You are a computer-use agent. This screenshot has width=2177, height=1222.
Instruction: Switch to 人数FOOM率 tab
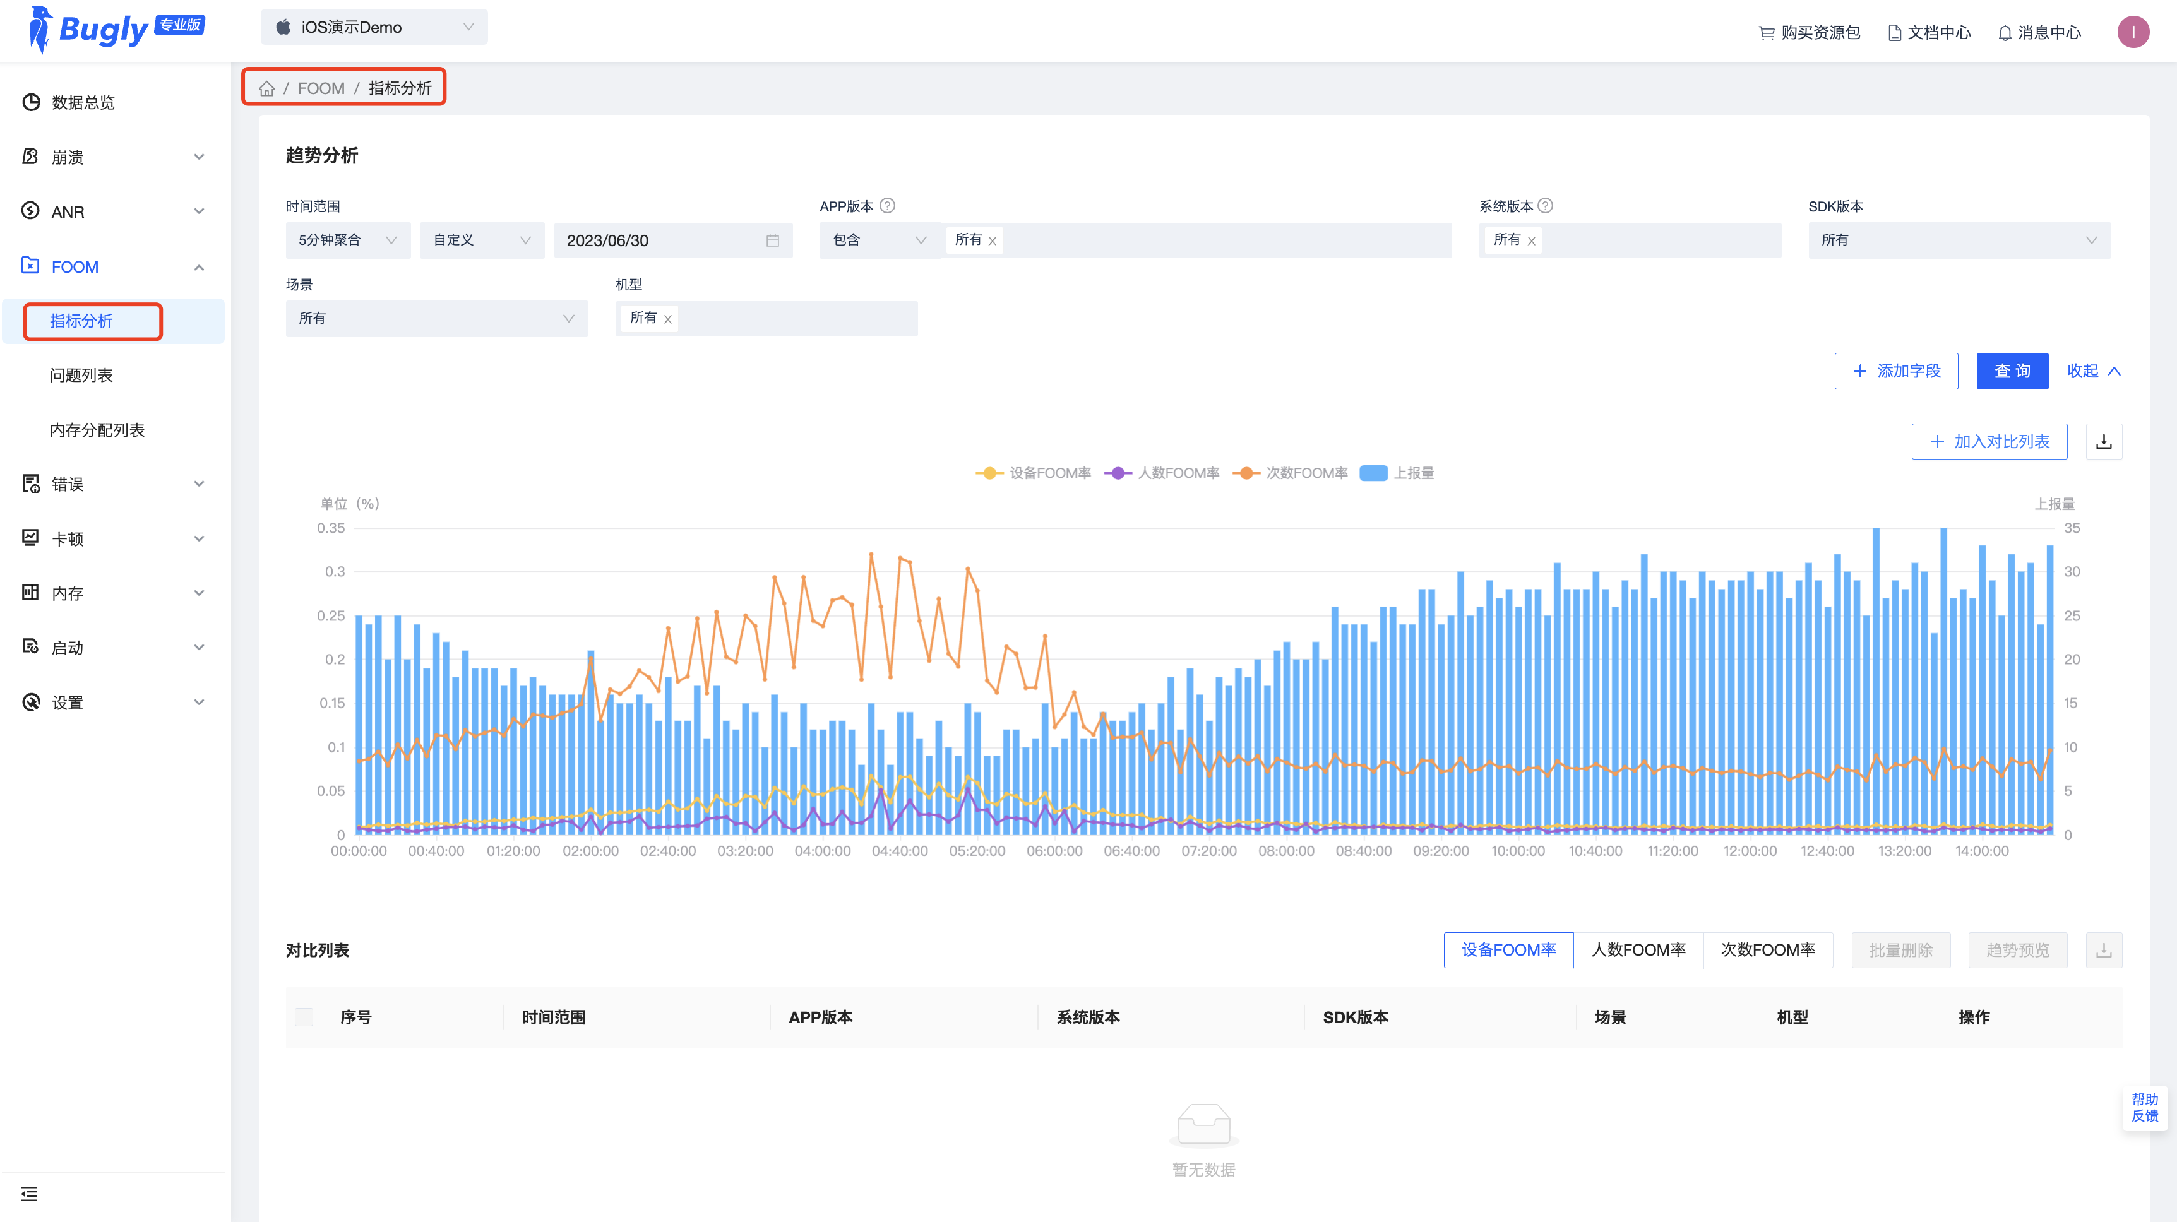point(1638,950)
